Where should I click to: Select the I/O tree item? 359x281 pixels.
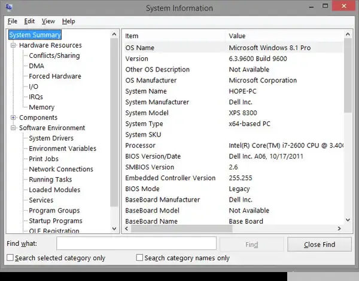pyautogui.click(x=34, y=87)
